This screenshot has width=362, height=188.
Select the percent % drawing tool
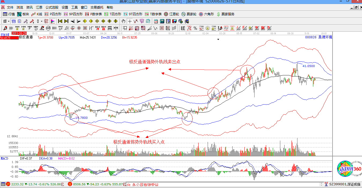pyautogui.click(x=195, y=28)
